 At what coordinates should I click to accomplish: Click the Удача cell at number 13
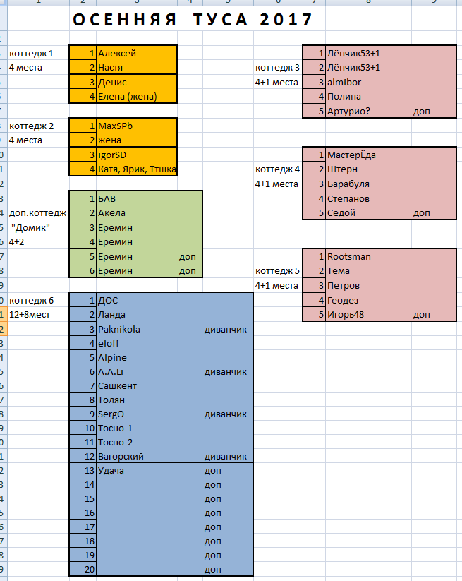coord(136,470)
